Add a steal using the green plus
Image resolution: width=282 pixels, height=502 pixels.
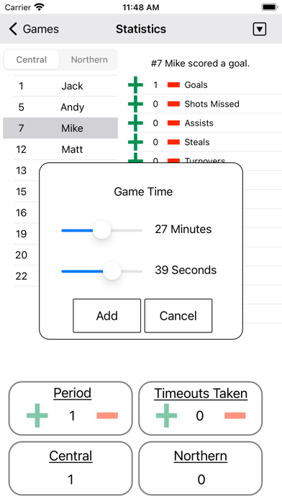[x=135, y=142]
